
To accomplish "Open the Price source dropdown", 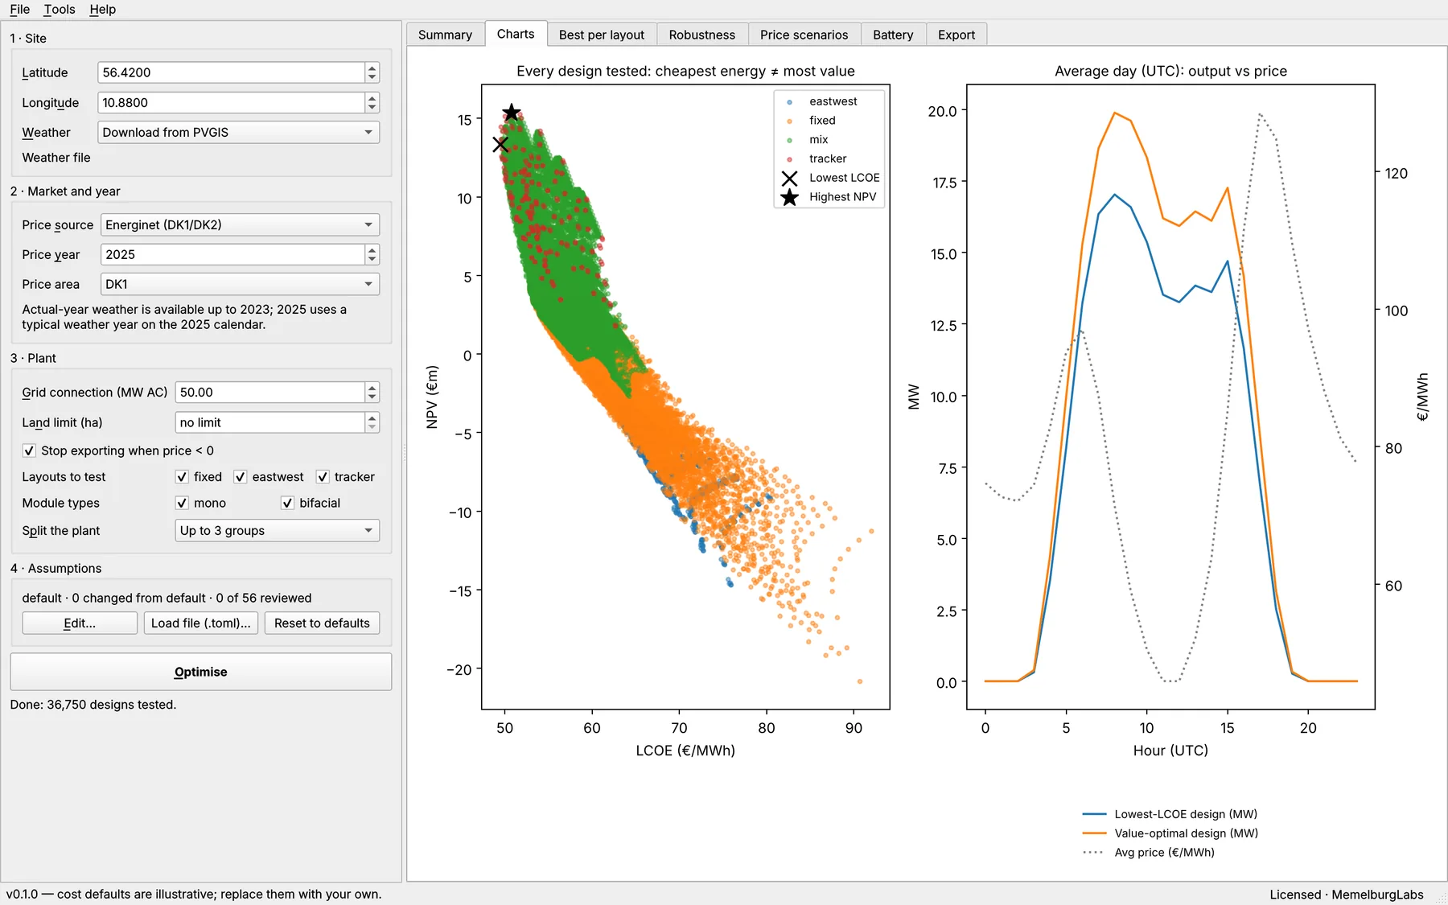I will (x=240, y=224).
